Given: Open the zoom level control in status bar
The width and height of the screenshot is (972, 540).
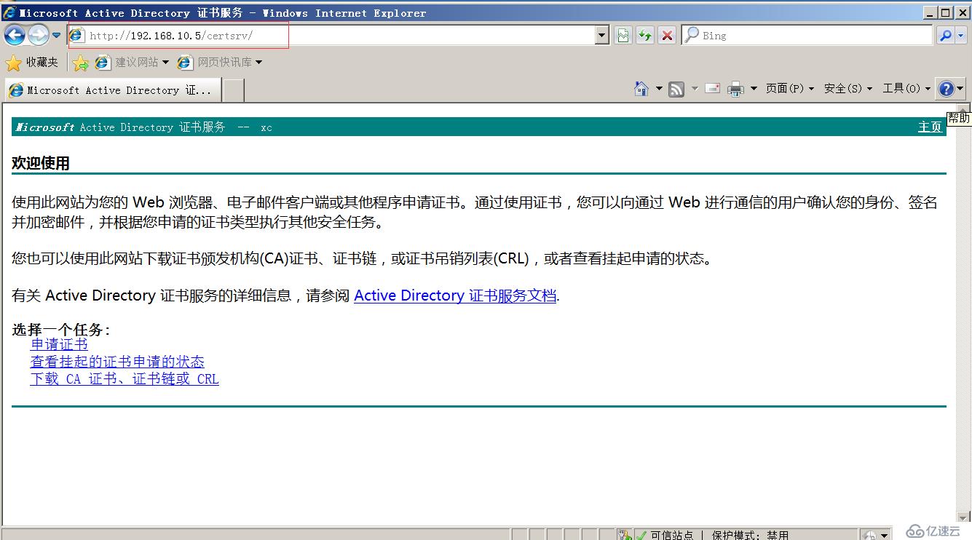Looking at the screenshot, I should tap(876, 535).
